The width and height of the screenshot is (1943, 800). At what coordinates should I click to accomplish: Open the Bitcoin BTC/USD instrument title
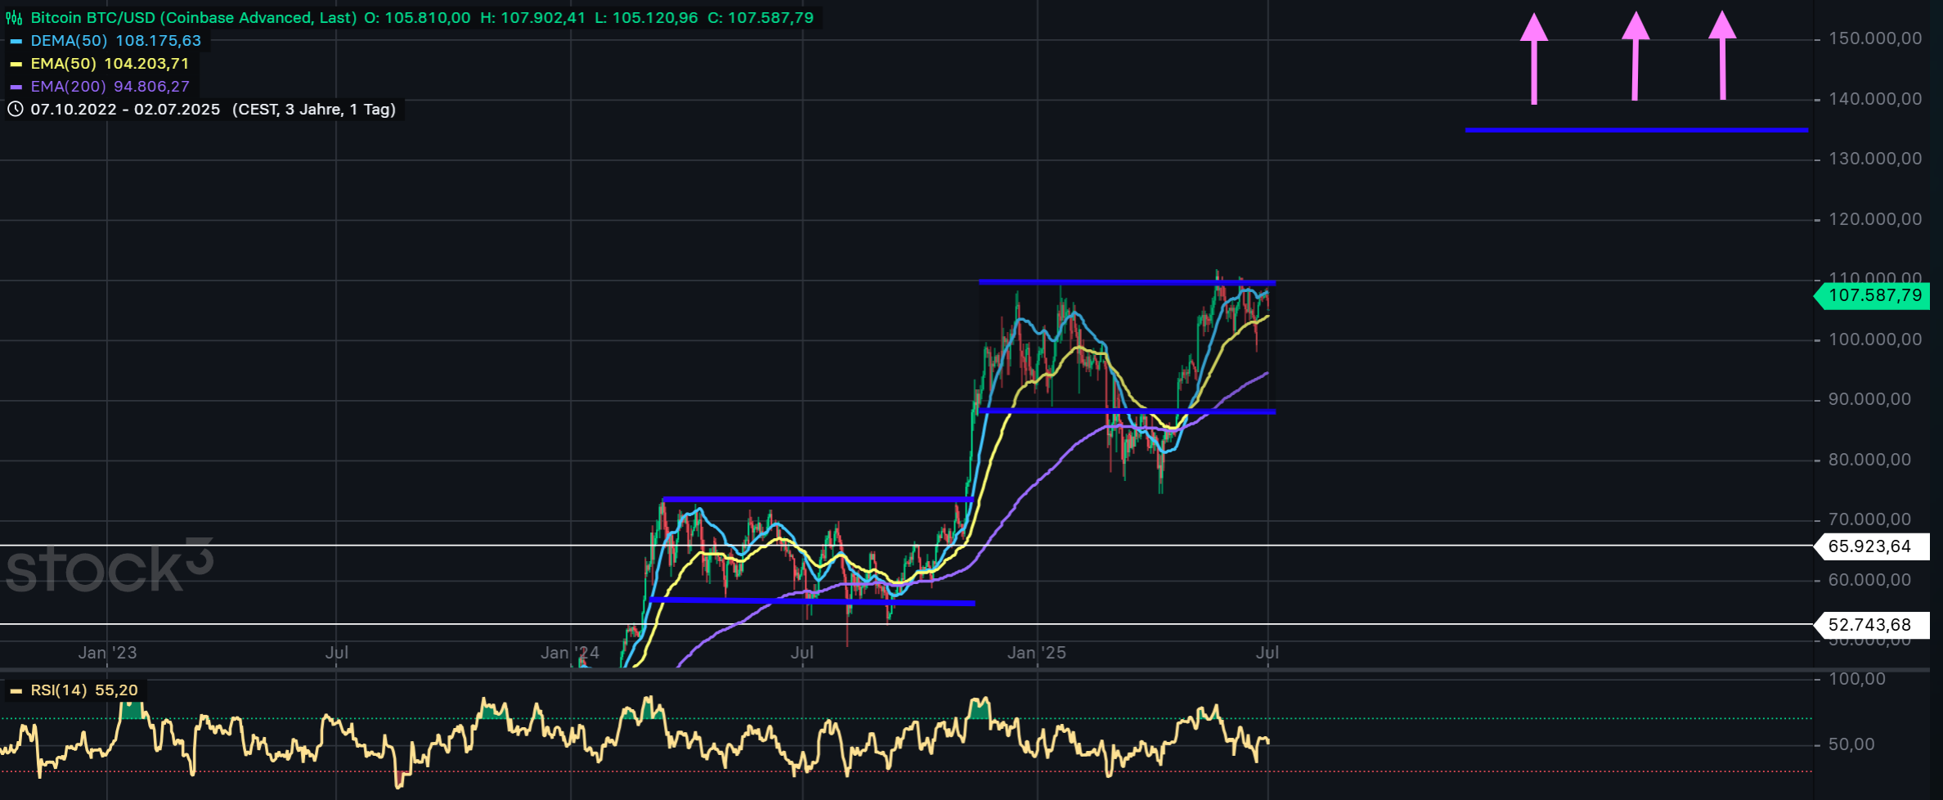pos(193,18)
